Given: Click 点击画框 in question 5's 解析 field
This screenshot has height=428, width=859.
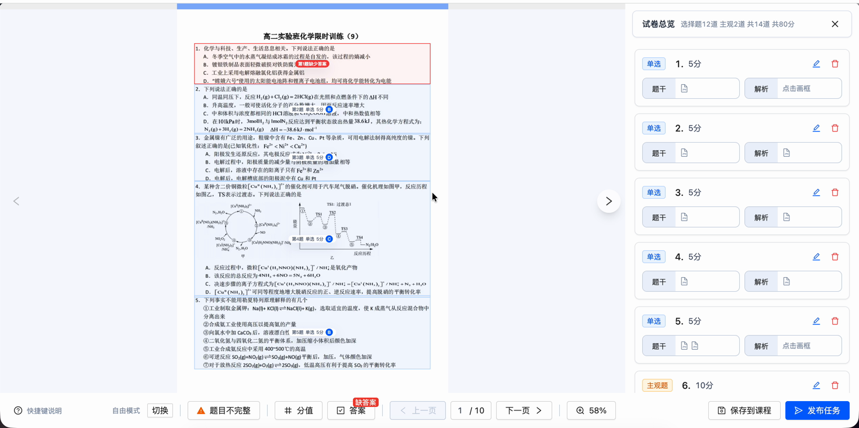Looking at the screenshot, I should click(796, 346).
